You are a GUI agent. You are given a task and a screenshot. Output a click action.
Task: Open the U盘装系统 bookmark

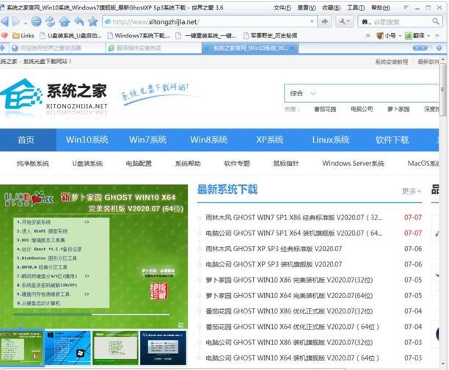[x=70, y=35]
